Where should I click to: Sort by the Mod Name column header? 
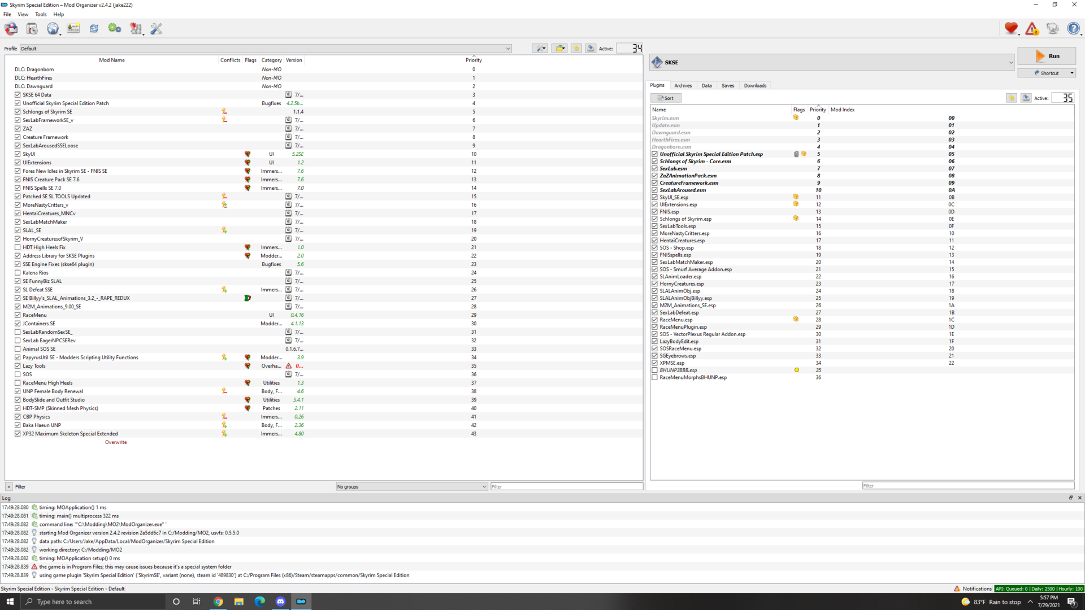[x=112, y=60]
